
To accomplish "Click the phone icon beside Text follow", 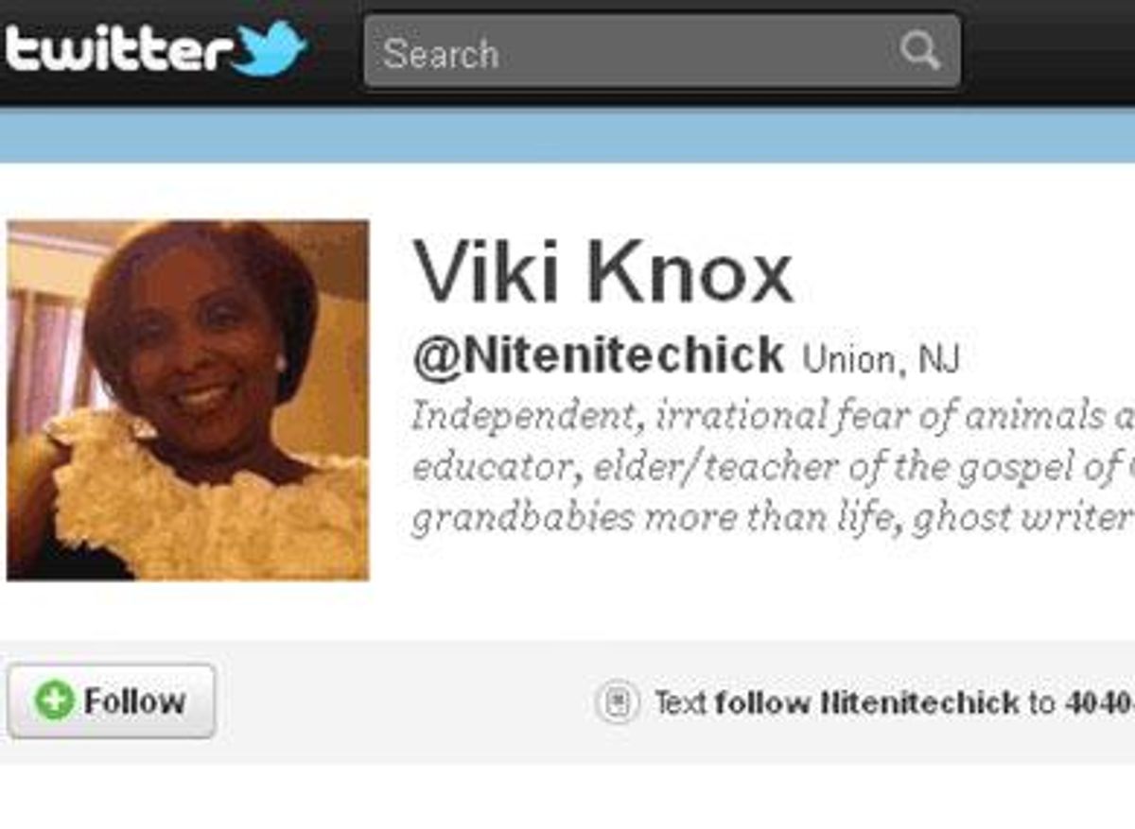I will [618, 702].
